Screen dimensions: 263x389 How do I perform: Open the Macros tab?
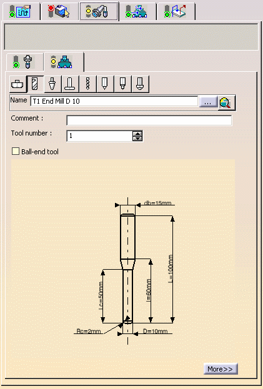point(176,11)
